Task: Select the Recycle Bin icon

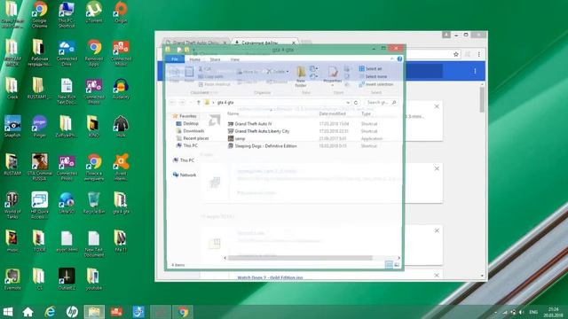Action: point(94,203)
